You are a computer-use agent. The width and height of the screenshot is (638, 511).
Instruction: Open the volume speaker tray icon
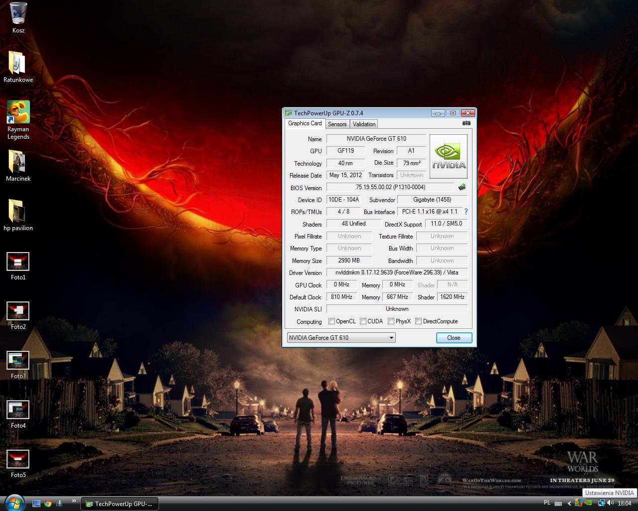610,503
